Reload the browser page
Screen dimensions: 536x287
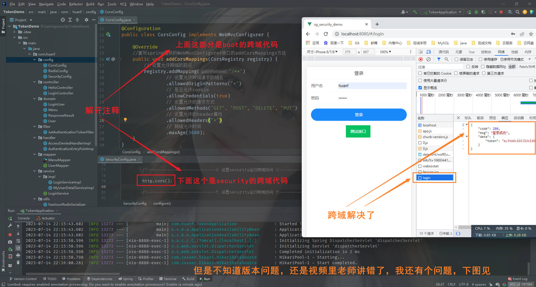(326, 34)
